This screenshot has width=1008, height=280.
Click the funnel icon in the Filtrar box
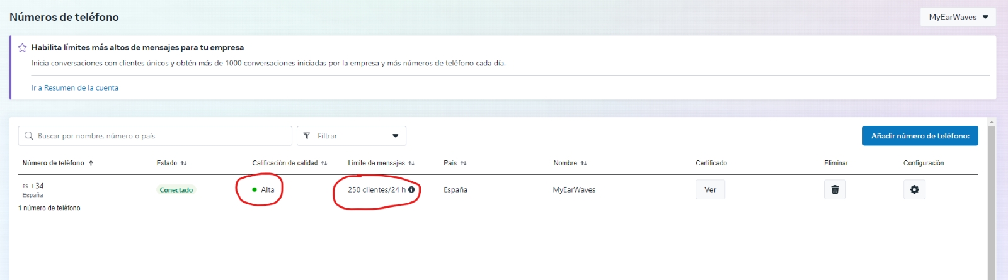click(307, 136)
